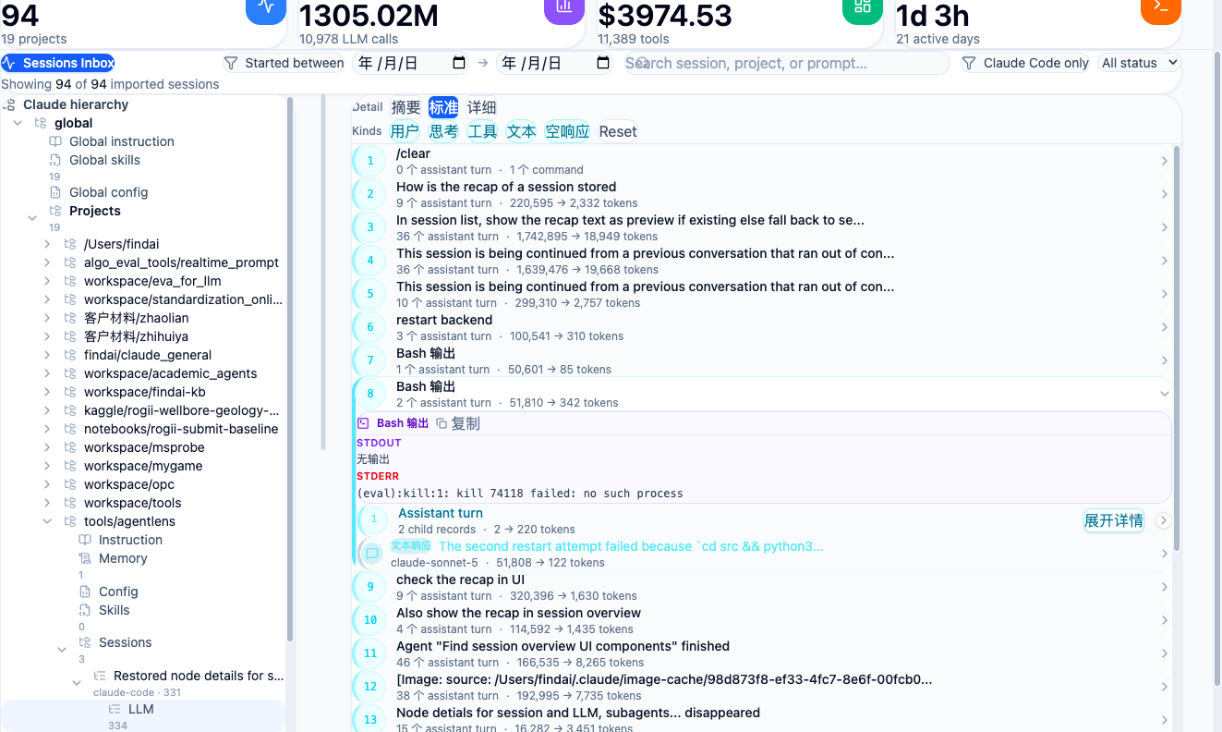This screenshot has height=732, width=1222.
Task: Click the book icon beside agentlens Instruction
Action: [x=85, y=540]
